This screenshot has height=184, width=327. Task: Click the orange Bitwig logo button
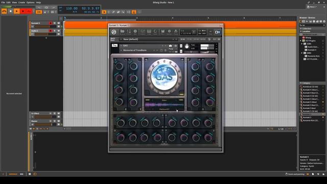4,11
